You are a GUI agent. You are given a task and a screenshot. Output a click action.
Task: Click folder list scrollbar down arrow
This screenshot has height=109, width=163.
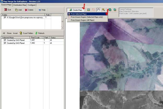point(62,28)
